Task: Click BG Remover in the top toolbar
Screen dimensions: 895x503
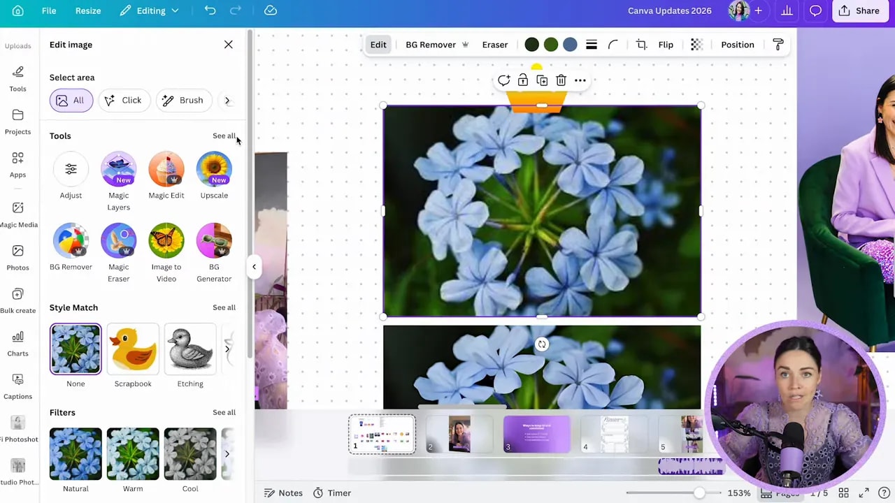Action: pos(436,45)
